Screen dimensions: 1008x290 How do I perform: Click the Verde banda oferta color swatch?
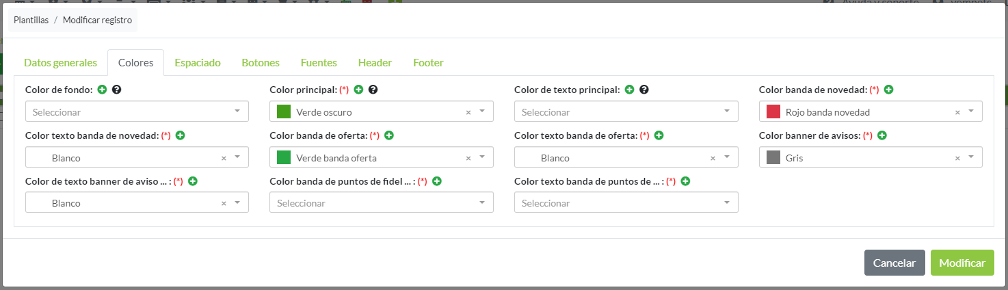point(284,158)
